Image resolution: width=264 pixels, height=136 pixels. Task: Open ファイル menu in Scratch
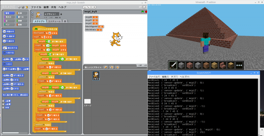click(x=36, y=7)
